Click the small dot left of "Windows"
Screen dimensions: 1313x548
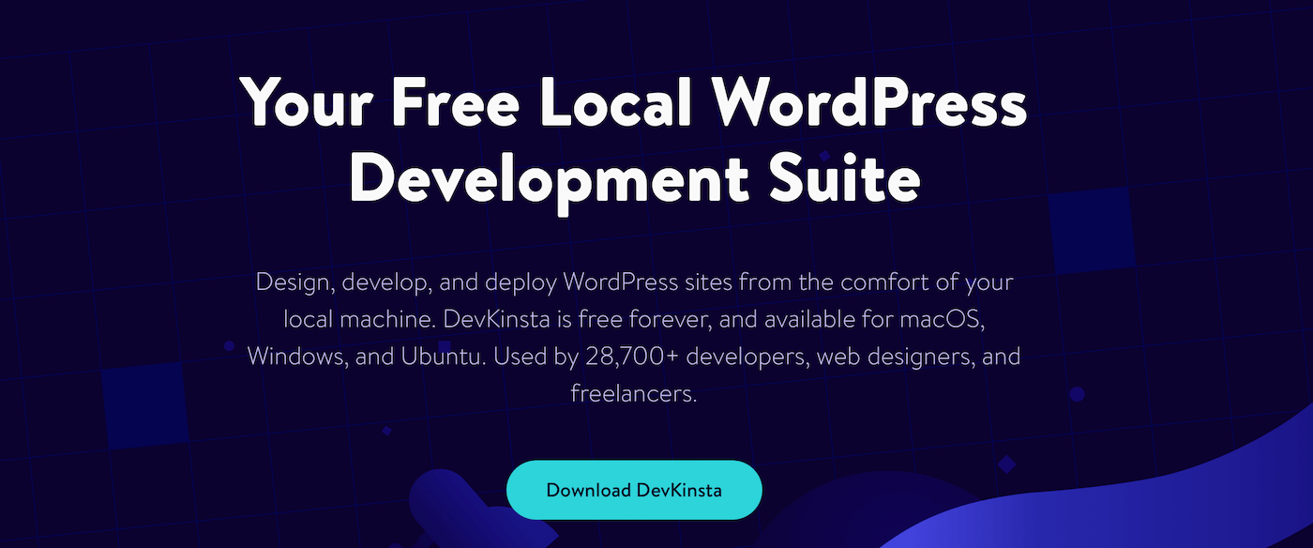point(229,346)
